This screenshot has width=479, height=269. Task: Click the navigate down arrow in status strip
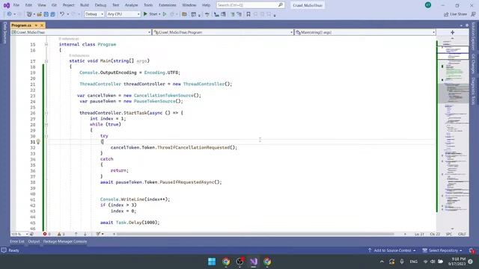click(85, 234)
